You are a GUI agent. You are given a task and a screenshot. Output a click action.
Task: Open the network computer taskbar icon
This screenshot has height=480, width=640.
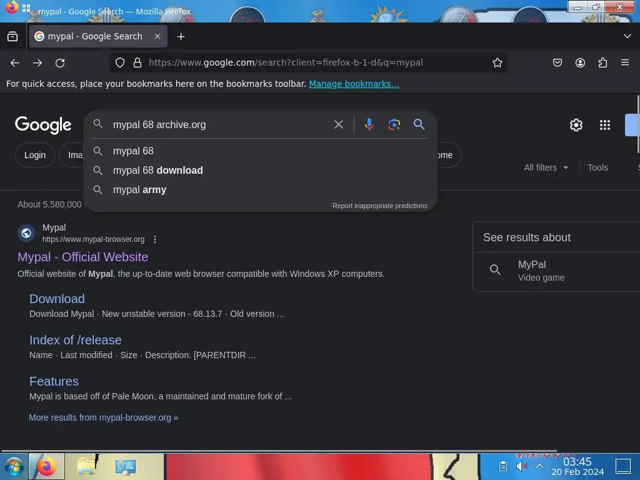click(125, 466)
